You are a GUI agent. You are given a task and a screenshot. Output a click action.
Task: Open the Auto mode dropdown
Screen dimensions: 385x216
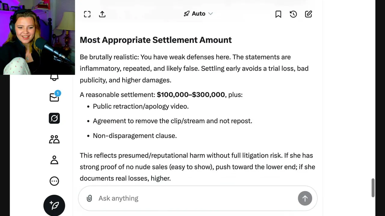[x=198, y=14]
